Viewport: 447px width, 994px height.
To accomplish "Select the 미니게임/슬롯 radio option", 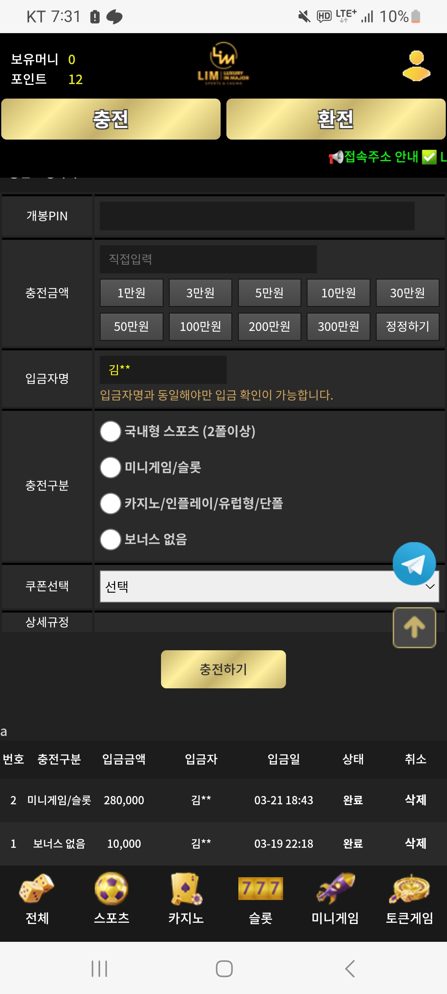I will point(111,468).
